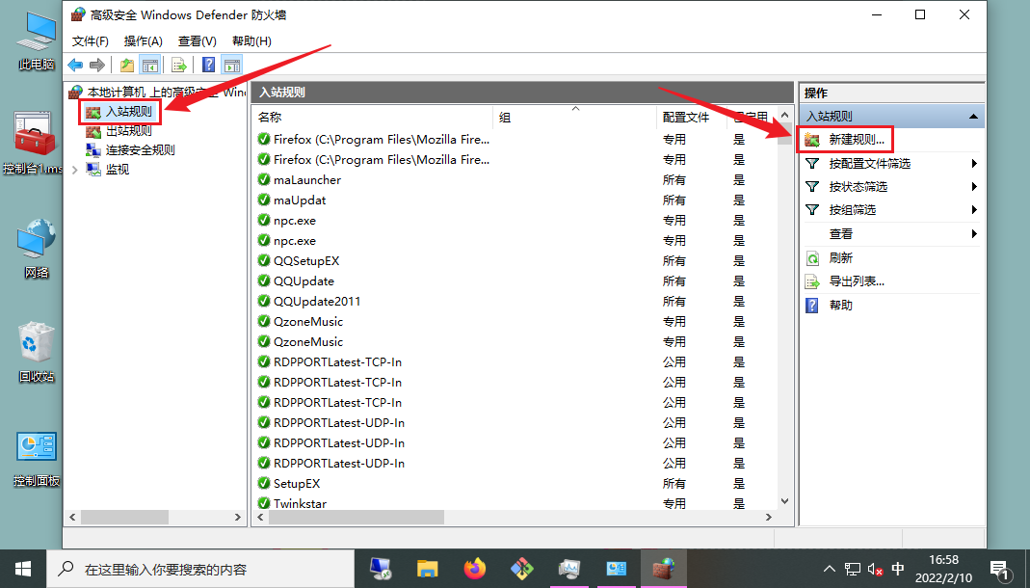Show hidden tray icons chevron
The height and width of the screenshot is (588, 1030).
point(830,569)
